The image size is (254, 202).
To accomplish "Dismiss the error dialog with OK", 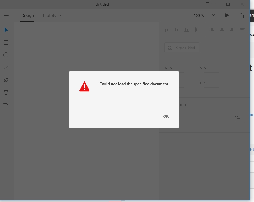I will click(x=166, y=117).
